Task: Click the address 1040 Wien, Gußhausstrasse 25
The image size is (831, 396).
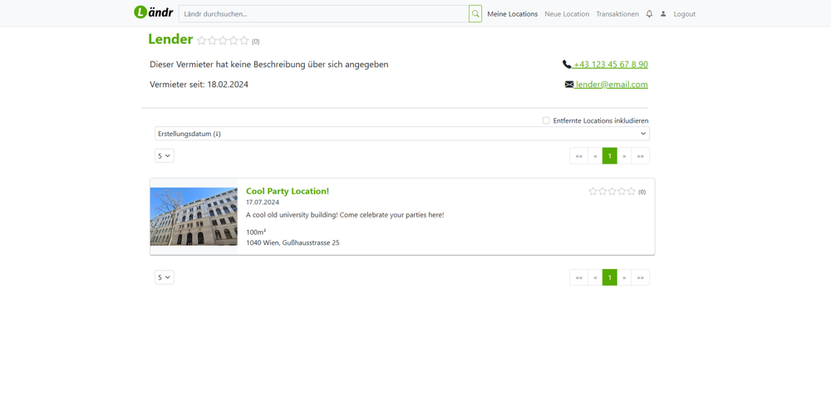Action: tap(293, 242)
